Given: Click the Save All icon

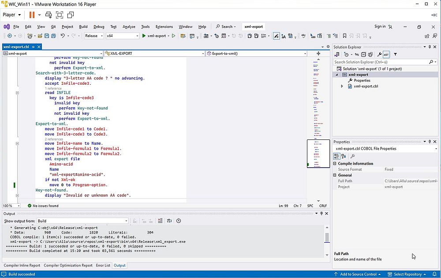Looking at the screenshot, I should coord(53,36).
